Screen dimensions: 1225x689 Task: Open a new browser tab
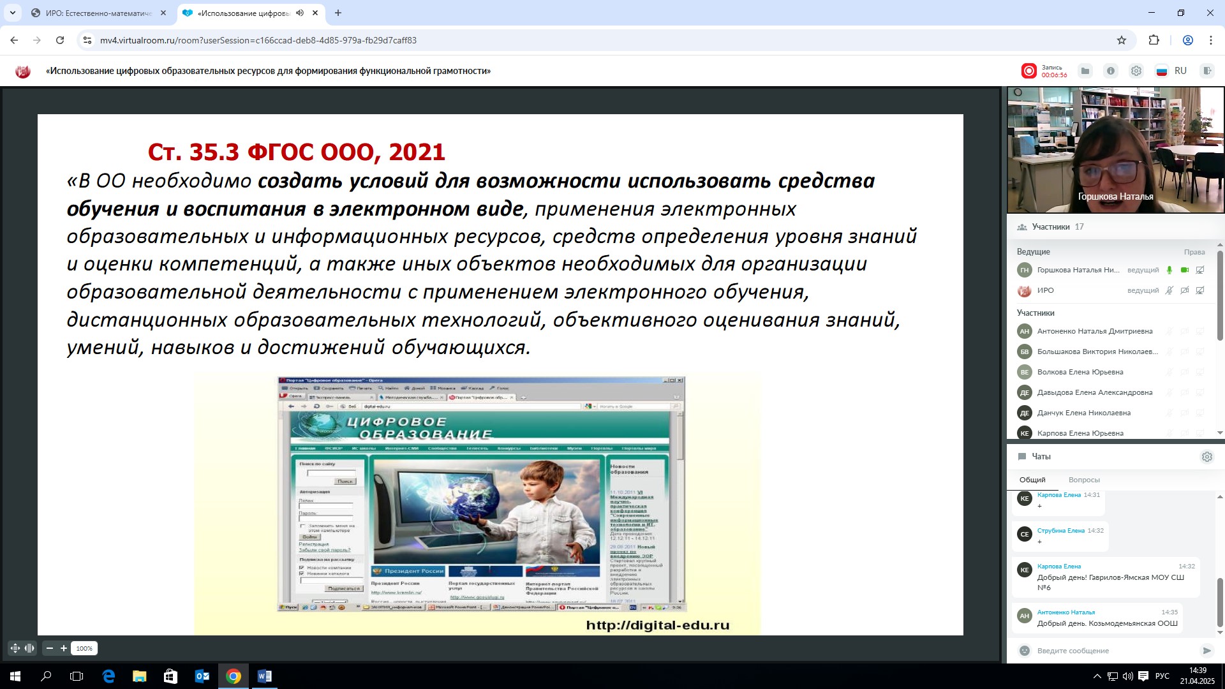pyautogui.click(x=338, y=13)
